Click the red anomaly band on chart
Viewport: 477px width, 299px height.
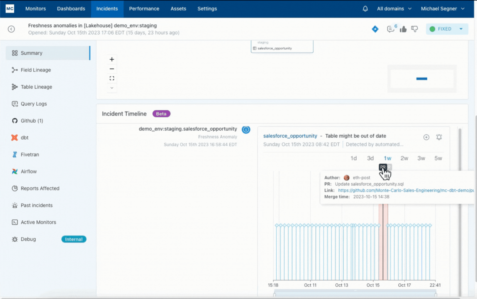[383, 242]
